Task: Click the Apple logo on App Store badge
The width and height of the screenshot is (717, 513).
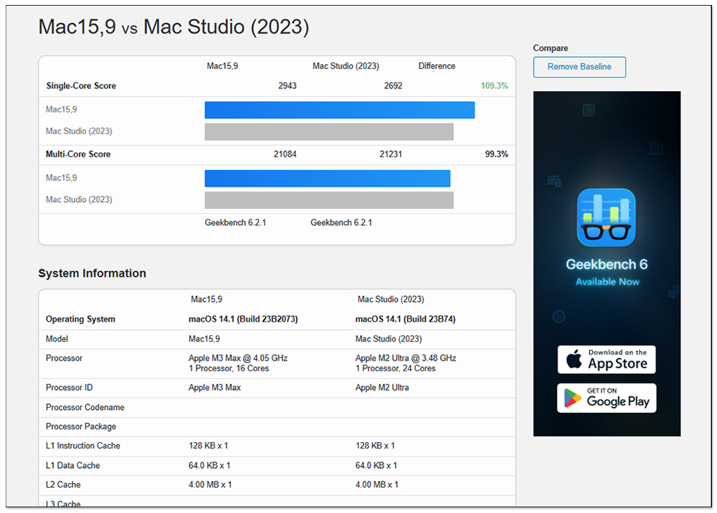Action: [x=574, y=359]
